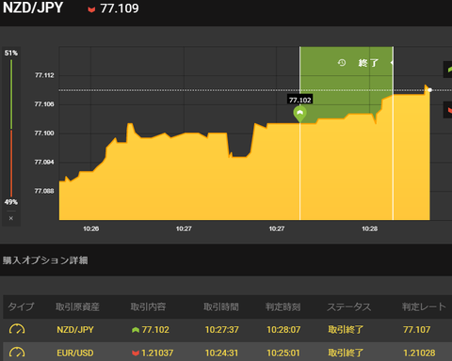Viewport: 452px width, 361px height.
Task: Click the clock icon beside 終了
Action: click(x=342, y=63)
